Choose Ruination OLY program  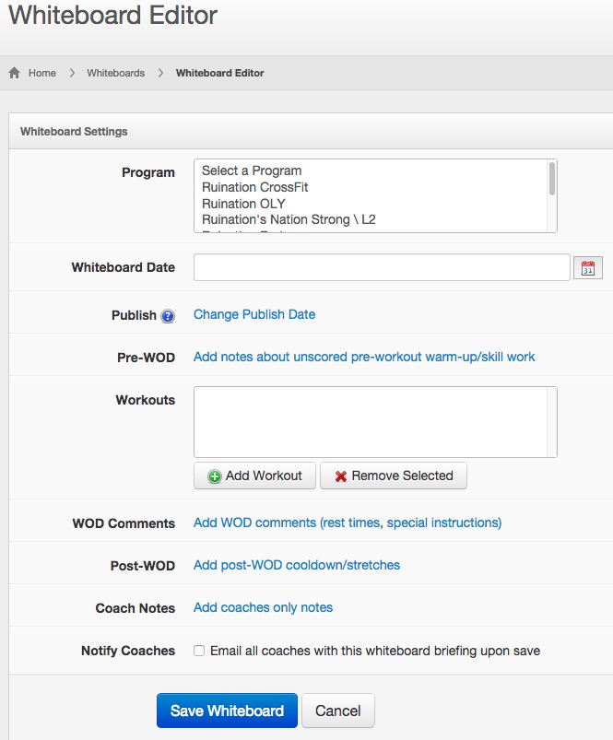coord(243,204)
